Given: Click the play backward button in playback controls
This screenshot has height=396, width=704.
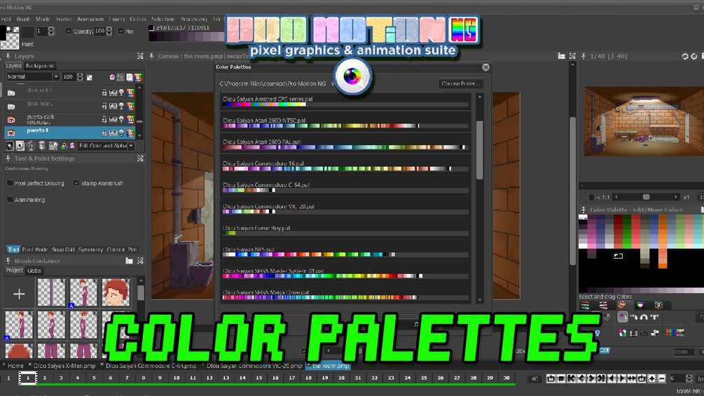Looking at the screenshot, I should (x=612, y=379).
